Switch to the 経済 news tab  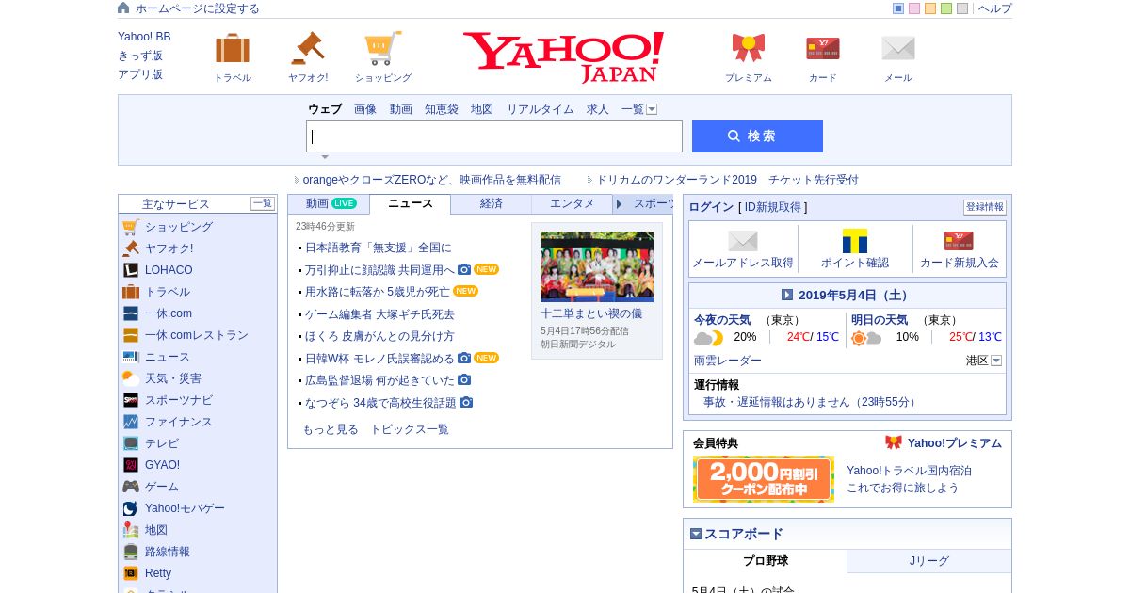click(492, 203)
